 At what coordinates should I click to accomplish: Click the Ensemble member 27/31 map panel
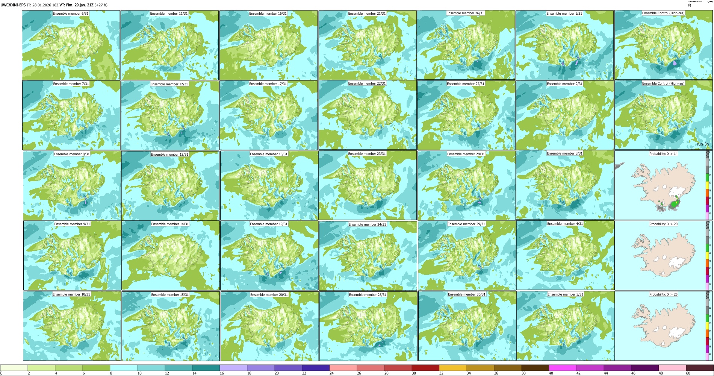coord(466,115)
